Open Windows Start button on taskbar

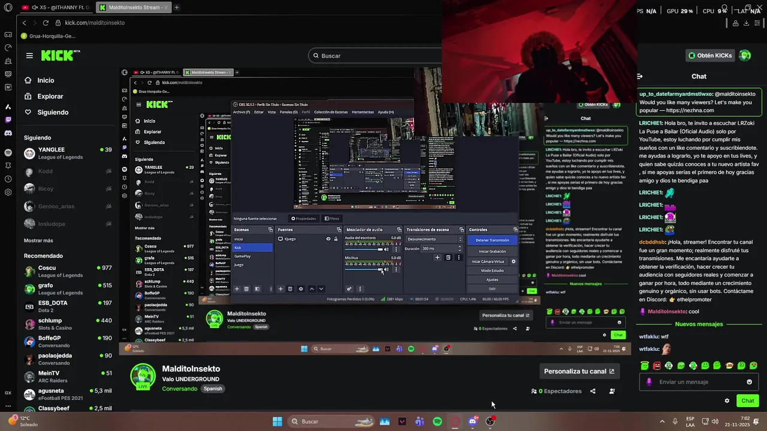click(277, 421)
